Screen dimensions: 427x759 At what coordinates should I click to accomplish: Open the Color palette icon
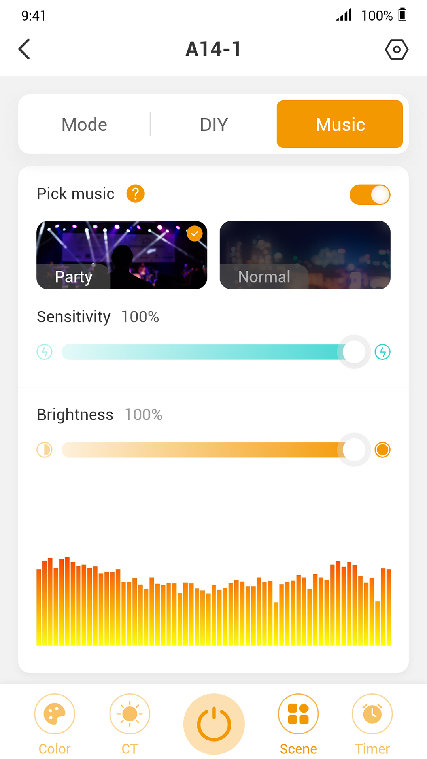click(55, 714)
